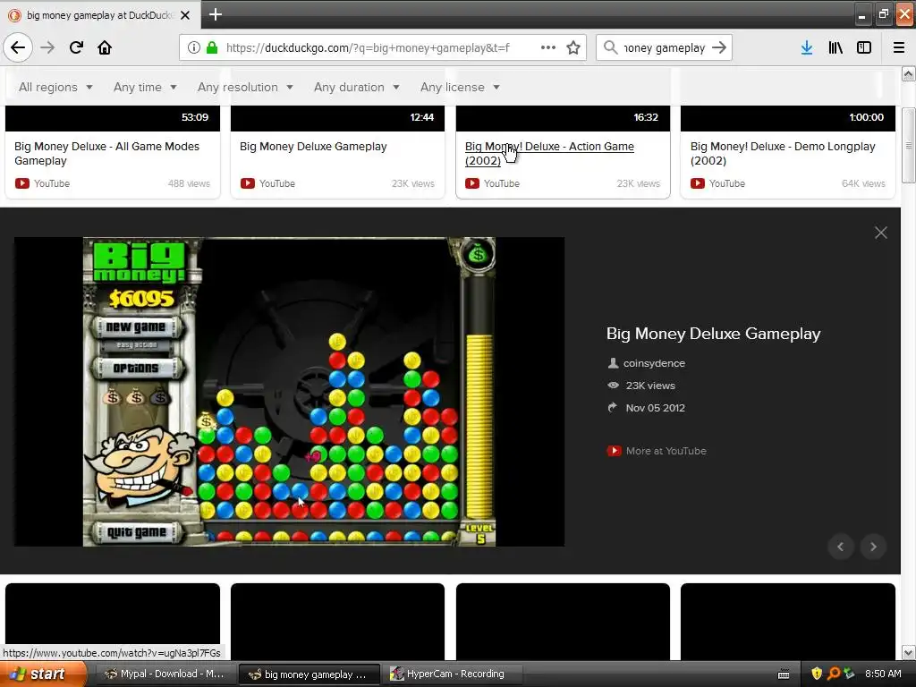The image size is (916, 687).
Task: Click the 8:50 AM taskbar clock
Action: (x=883, y=674)
